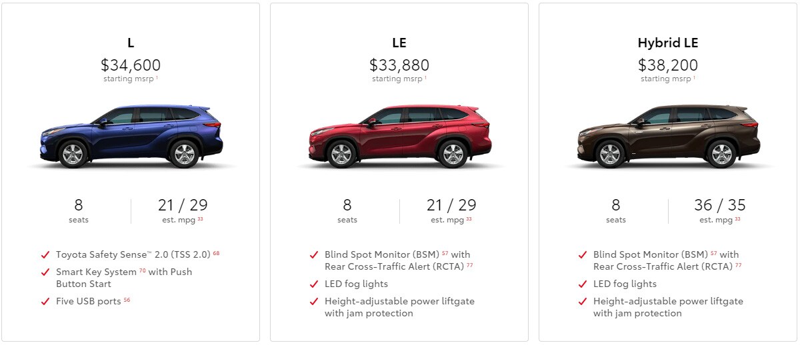
Task: Click checkmark beside LED fog lights in LE card
Action: coord(314,284)
